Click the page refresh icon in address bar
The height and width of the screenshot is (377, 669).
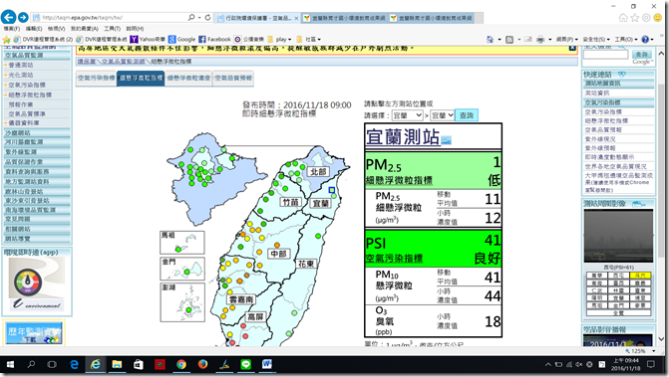coord(207,18)
